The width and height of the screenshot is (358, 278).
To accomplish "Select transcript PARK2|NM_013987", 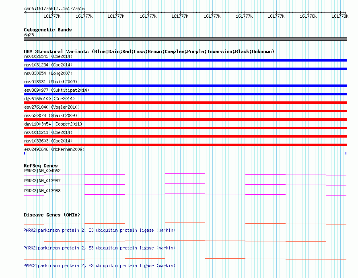I will pyautogui.click(x=42, y=181).
